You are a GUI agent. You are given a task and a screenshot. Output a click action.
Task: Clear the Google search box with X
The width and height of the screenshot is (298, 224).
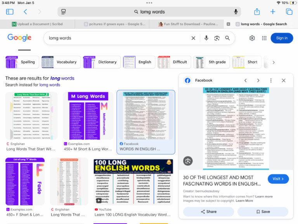pos(193,38)
